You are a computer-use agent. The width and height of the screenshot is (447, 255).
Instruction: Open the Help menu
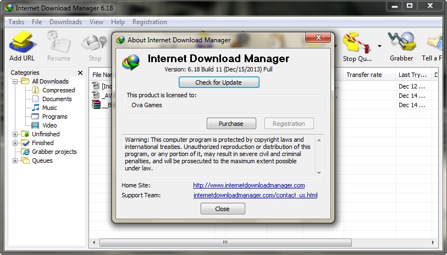[x=118, y=22]
